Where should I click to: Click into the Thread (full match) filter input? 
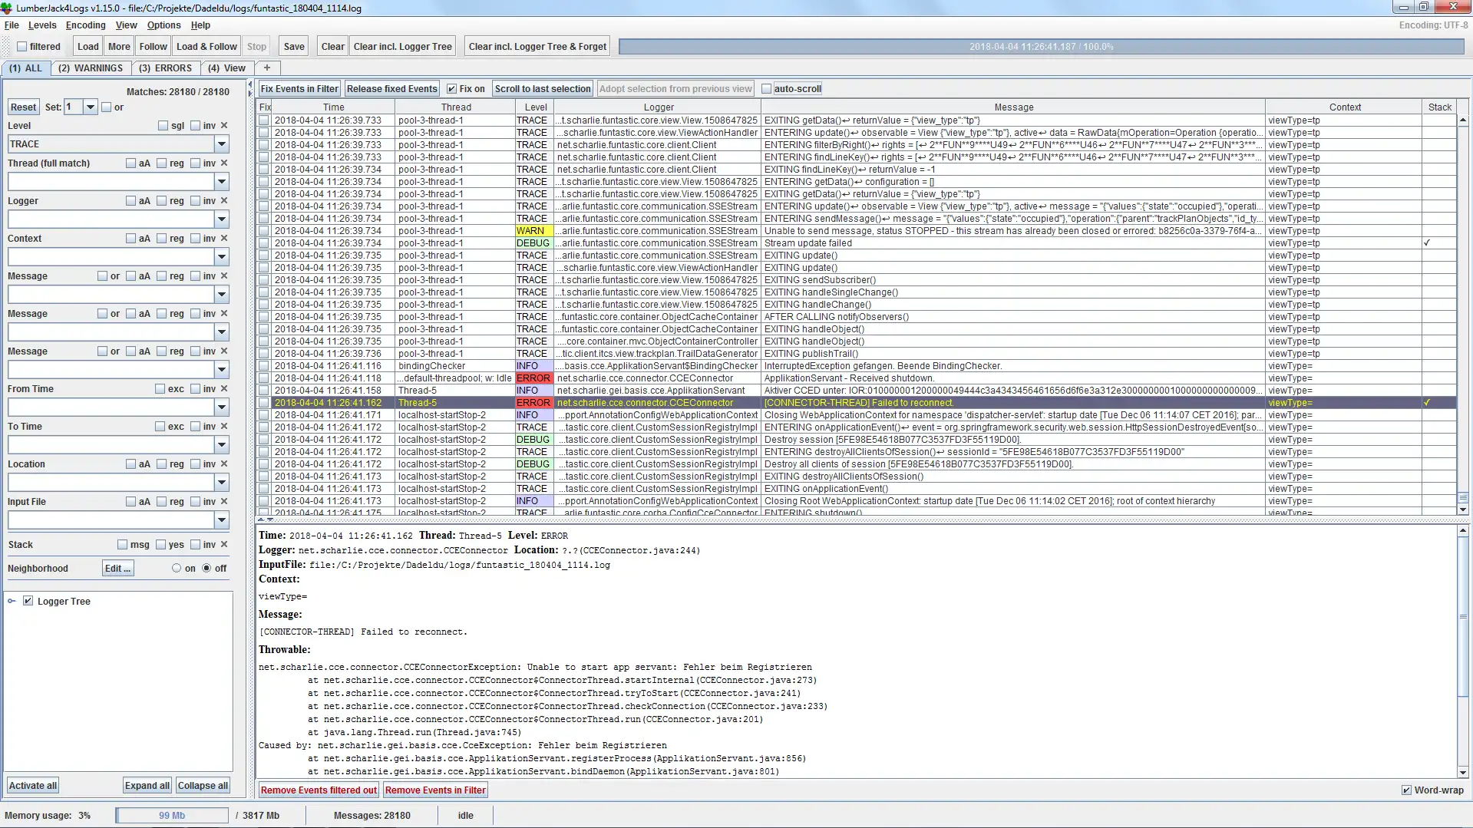[111, 181]
